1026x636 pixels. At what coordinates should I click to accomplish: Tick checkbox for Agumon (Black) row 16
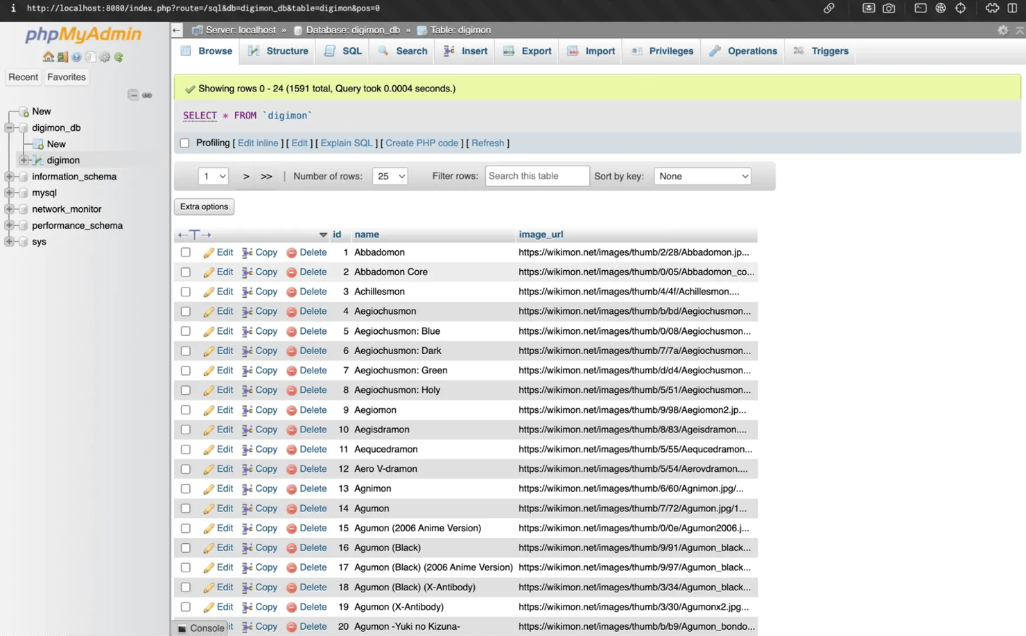click(186, 548)
